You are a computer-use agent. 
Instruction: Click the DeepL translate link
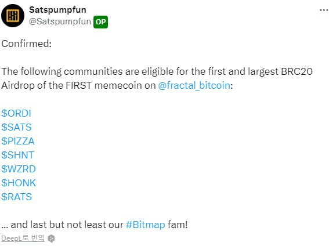tap(23, 238)
